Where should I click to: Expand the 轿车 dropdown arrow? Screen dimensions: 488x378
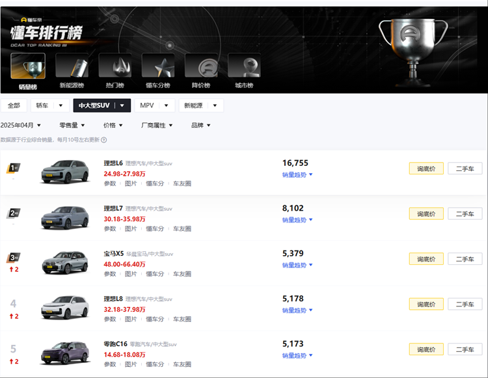(x=61, y=105)
